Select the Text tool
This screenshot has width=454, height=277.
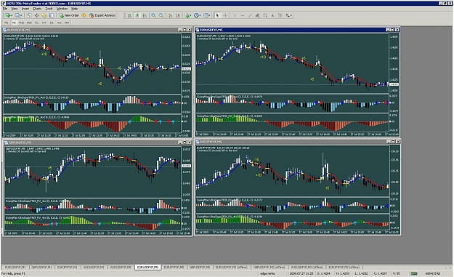click(x=272, y=16)
